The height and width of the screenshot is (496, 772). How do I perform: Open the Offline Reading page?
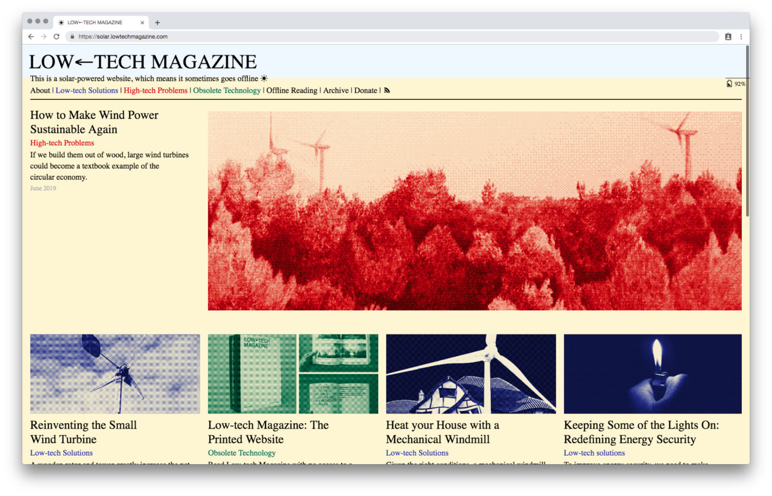(x=292, y=90)
